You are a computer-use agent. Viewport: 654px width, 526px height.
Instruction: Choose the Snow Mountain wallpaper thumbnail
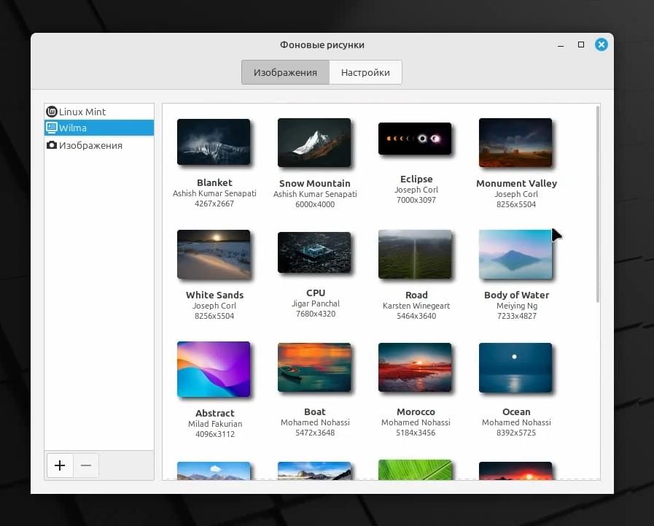(x=314, y=142)
